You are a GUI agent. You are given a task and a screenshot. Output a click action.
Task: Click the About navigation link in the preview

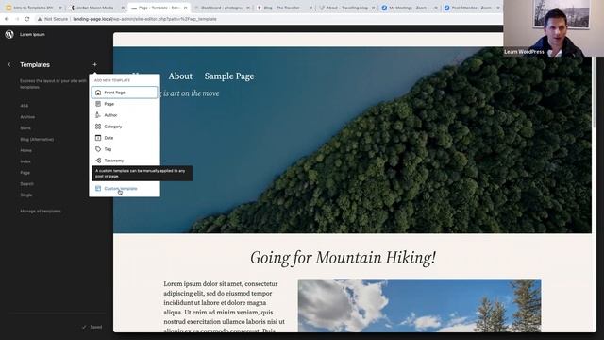(180, 76)
